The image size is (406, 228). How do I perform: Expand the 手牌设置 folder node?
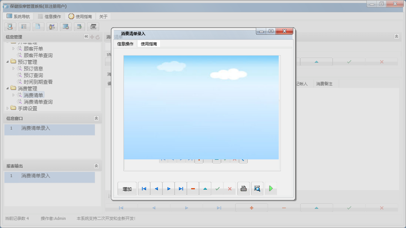[x=8, y=108]
